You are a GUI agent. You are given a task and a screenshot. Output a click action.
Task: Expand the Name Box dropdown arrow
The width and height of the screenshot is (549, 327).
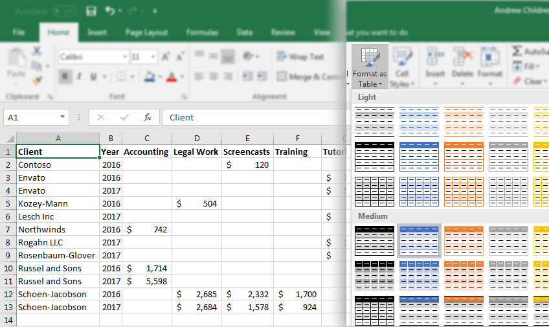[x=62, y=117]
